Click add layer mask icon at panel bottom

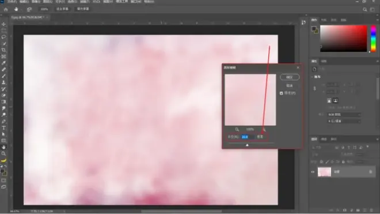coord(345,210)
